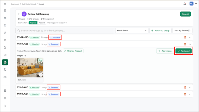
Task: Click the 4 SKU Groups count
Action: coord(33,19)
